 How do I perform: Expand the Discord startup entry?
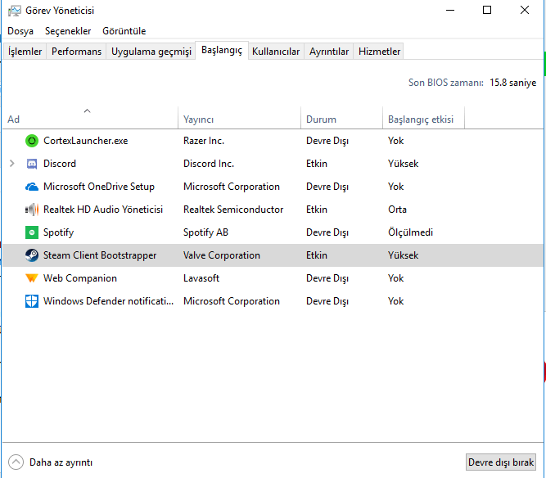pyautogui.click(x=11, y=164)
